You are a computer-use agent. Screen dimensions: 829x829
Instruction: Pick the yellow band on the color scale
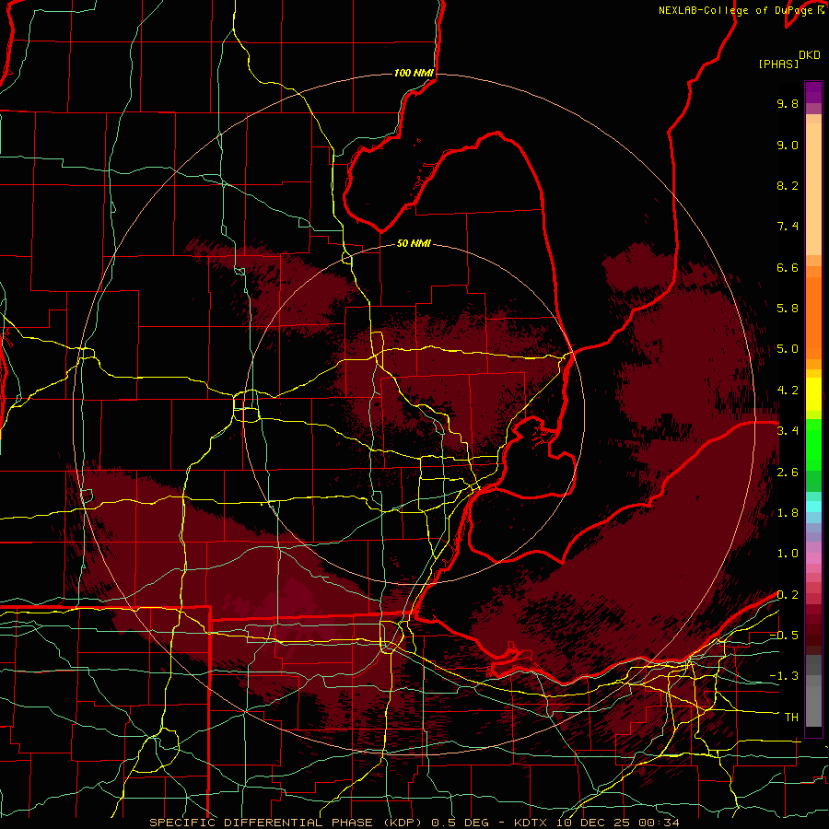click(813, 394)
